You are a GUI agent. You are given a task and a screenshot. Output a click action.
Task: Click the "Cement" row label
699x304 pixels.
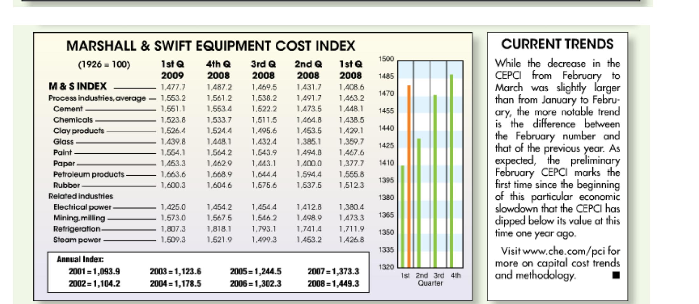(68, 109)
